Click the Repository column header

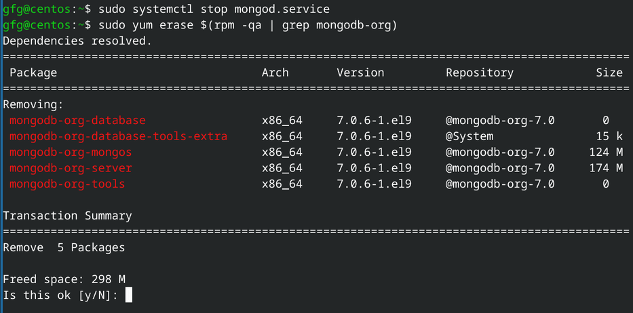tap(480, 72)
